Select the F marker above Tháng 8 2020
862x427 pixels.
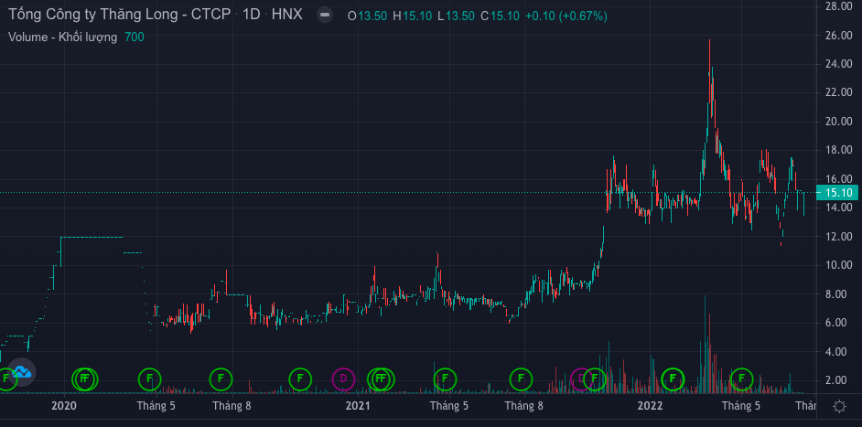[x=221, y=378]
